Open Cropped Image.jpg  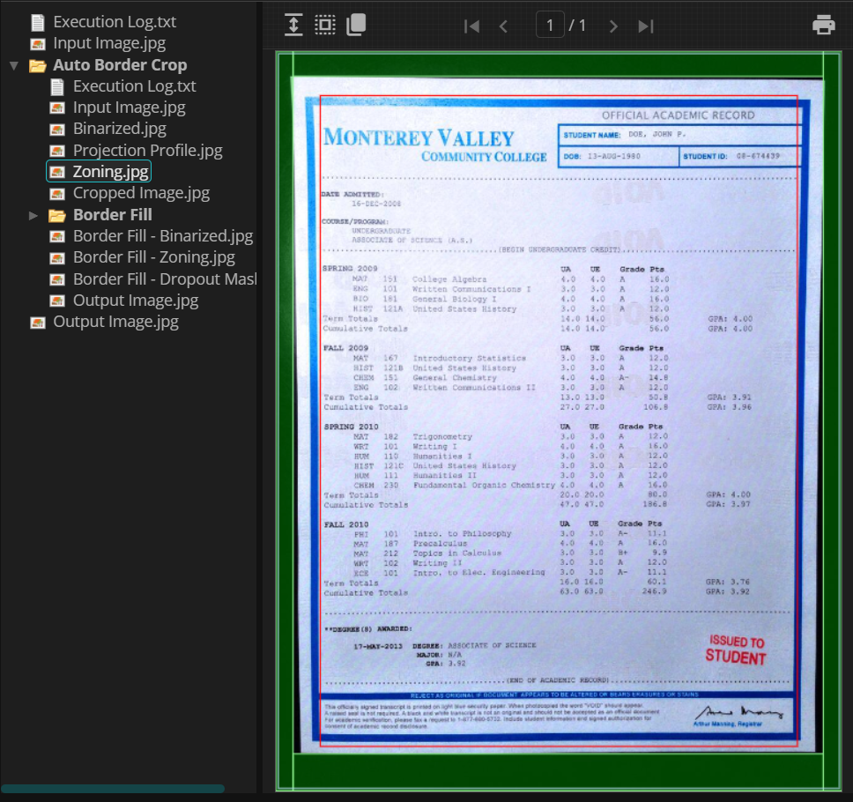(142, 193)
